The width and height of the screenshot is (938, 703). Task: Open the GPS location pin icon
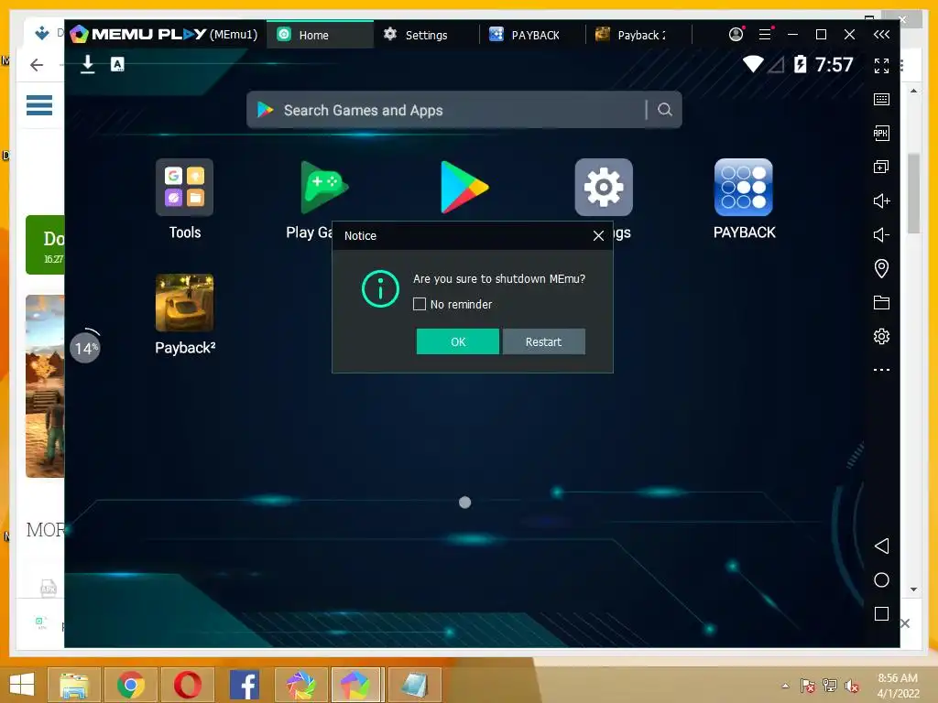(881, 268)
